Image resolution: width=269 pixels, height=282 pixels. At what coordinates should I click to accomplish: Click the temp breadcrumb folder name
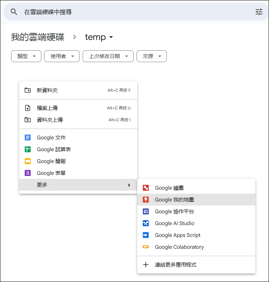click(95, 37)
